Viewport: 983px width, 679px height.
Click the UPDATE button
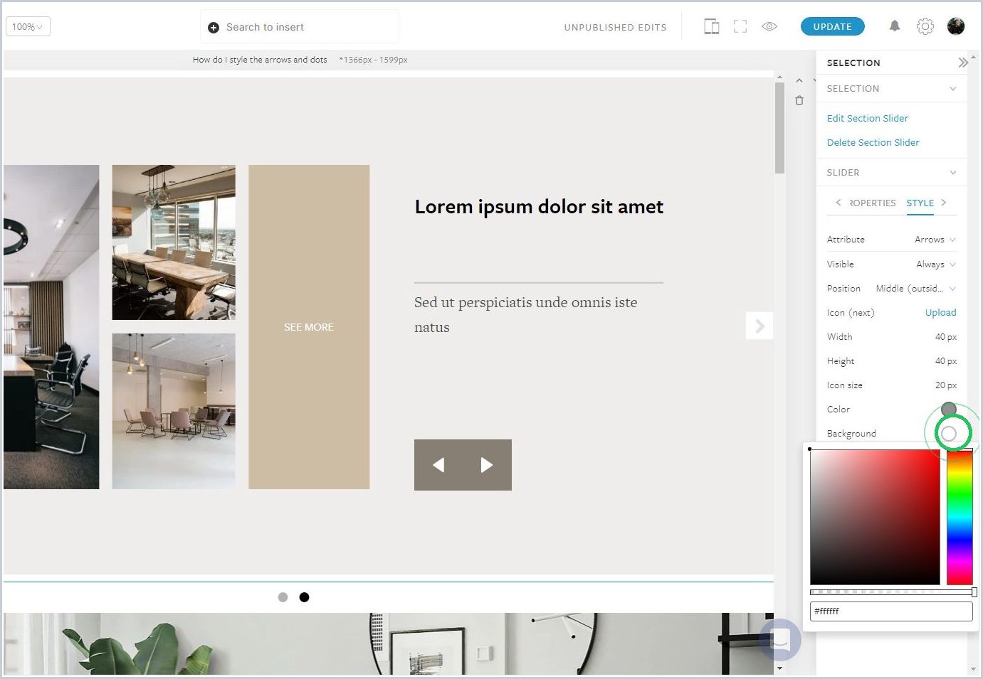tap(832, 26)
